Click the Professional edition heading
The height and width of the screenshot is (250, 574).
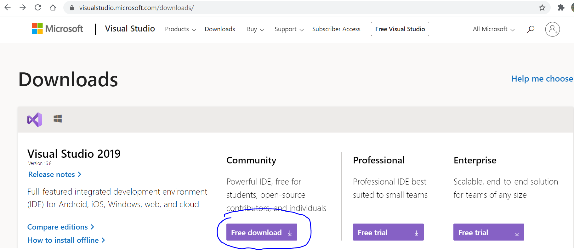379,160
